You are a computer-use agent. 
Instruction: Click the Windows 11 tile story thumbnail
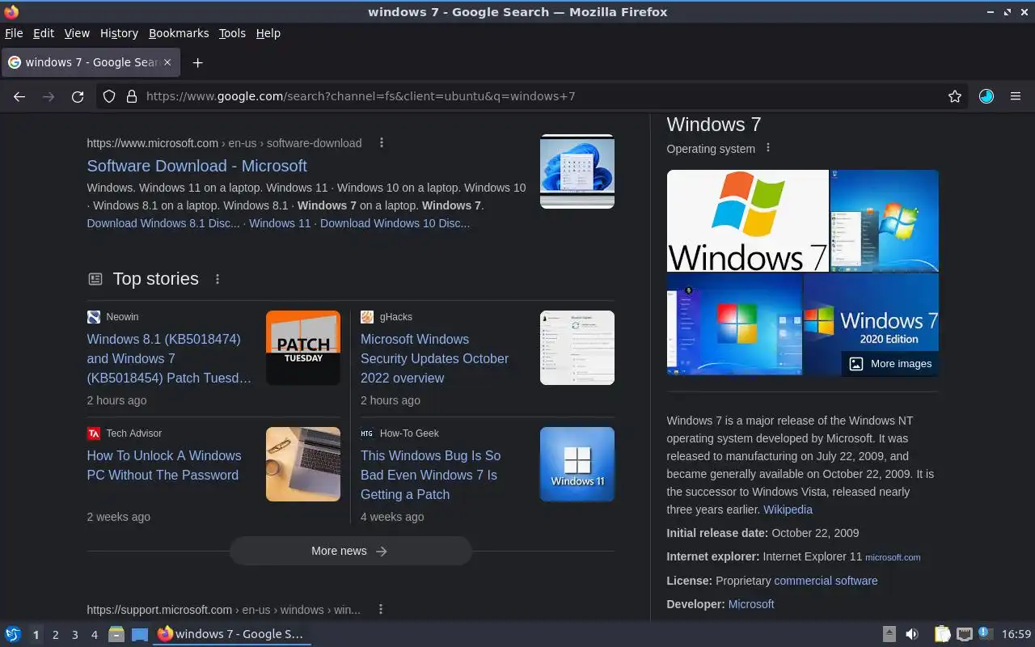577,464
